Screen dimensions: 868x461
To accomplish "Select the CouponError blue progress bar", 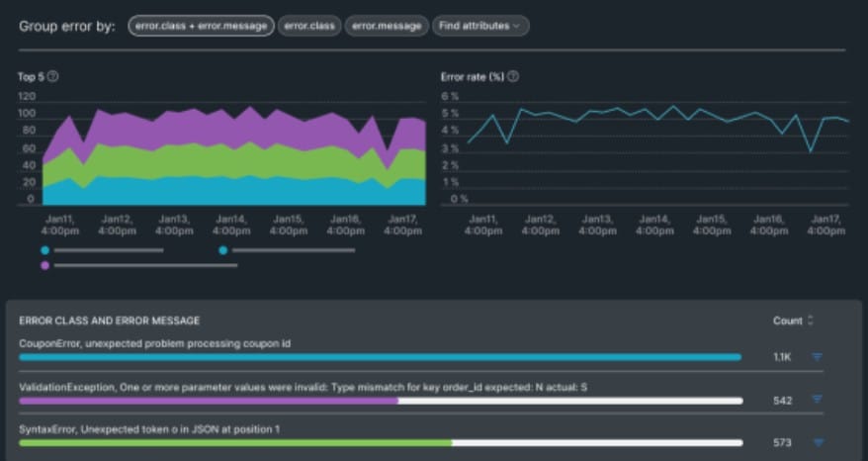I will (x=381, y=357).
